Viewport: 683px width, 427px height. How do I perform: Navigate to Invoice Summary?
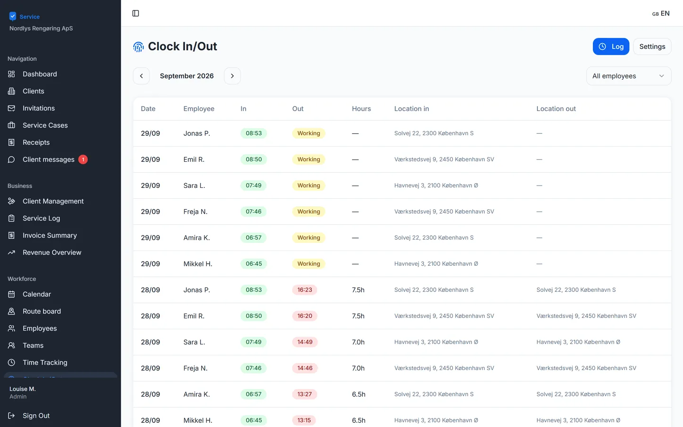click(60, 235)
